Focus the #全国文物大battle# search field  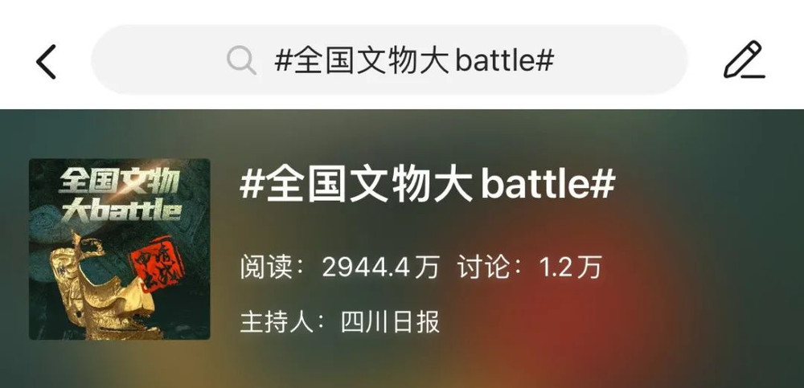click(x=389, y=60)
